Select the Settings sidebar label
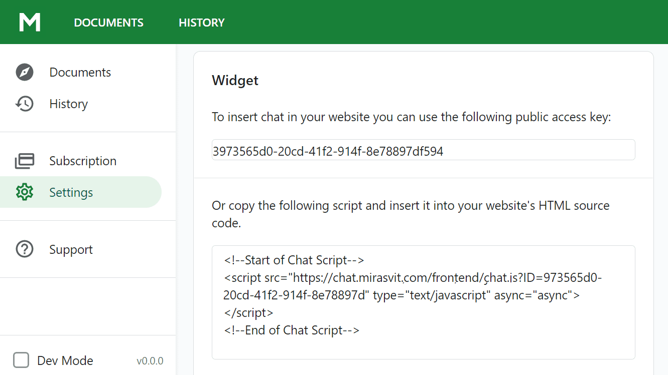 pyautogui.click(x=71, y=192)
